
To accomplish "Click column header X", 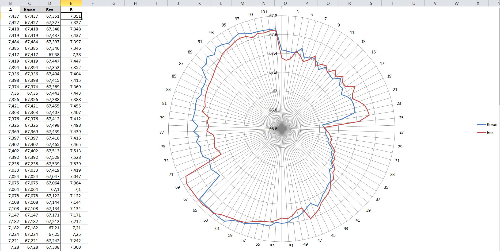I will [x=478, y=3].
